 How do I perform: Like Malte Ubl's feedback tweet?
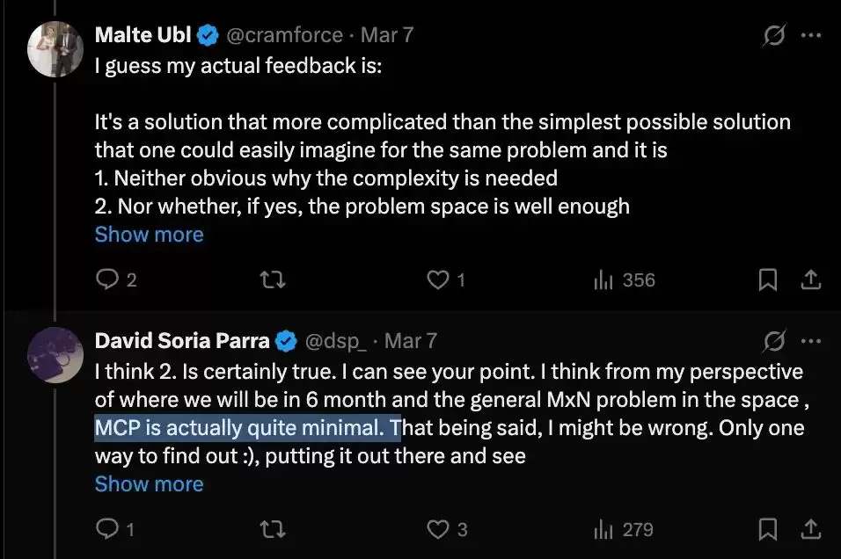pyautogui.click(x=438, y=279)
